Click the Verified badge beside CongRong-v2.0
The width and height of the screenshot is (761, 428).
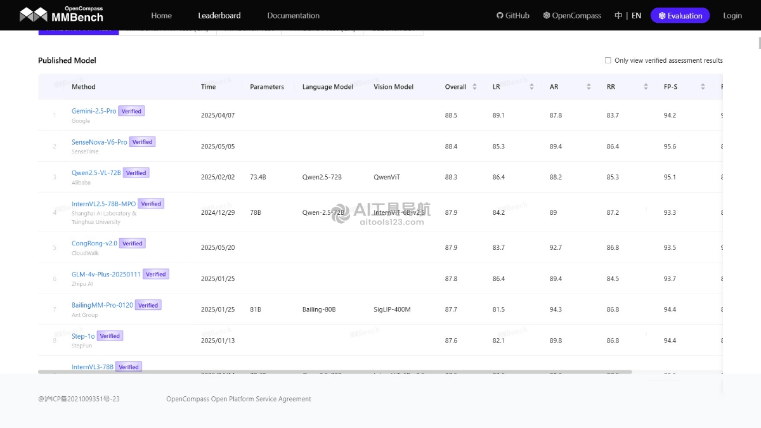click(132, 243)
